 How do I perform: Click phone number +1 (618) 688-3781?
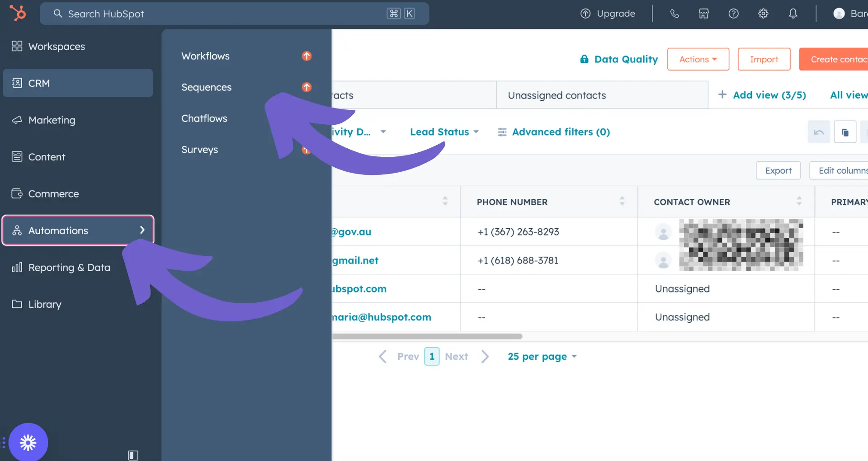coord(518,260)
